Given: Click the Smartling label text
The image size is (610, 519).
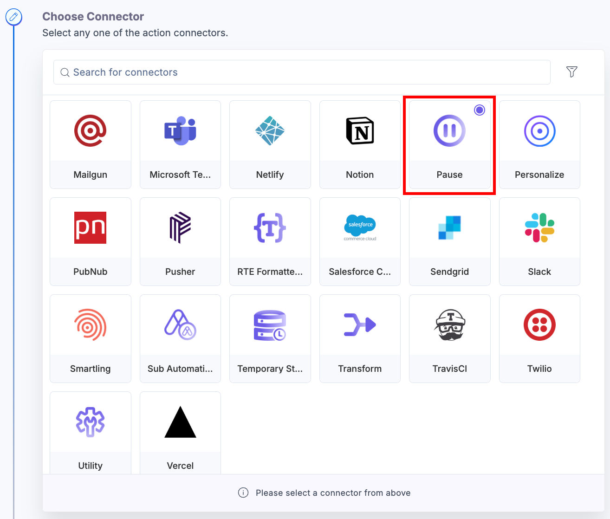Looking at the screenshot, I should (90, 369).
